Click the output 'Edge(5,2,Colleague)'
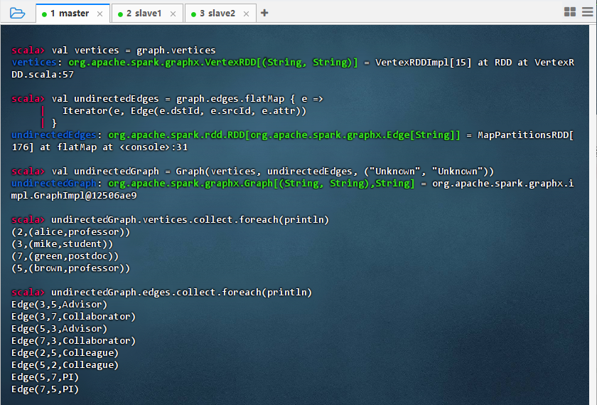This screenshot has width=597, height=405. point(65,365)
